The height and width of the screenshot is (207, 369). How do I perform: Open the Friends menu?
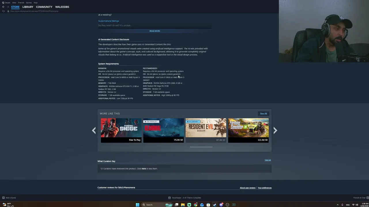pos(21,3)
